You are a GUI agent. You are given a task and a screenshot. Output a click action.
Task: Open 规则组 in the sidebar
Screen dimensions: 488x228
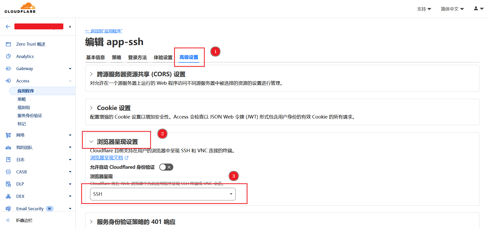click(x=24, y=107)
